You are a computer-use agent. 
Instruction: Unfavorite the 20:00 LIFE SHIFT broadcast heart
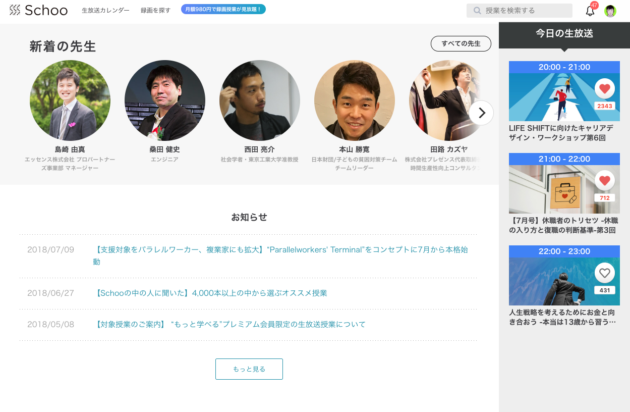tap(604, 89)
